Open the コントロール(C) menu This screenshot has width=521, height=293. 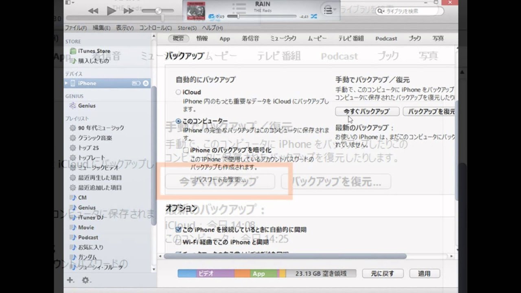point(155,28)
